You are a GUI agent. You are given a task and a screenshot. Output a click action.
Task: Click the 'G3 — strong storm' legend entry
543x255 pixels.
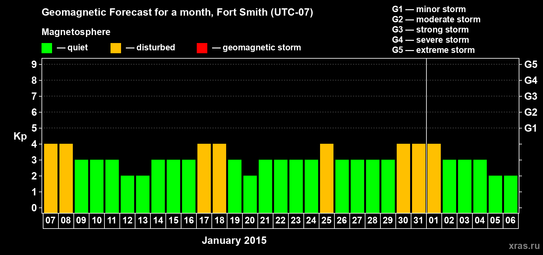tap(430, 30)
